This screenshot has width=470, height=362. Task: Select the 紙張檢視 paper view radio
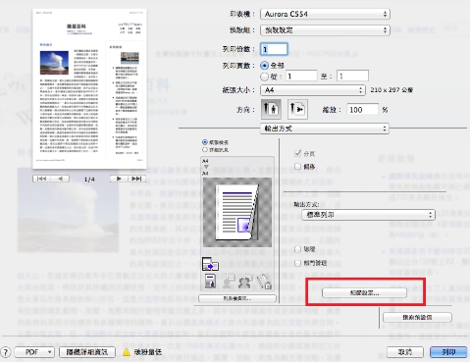coord(205,142)
